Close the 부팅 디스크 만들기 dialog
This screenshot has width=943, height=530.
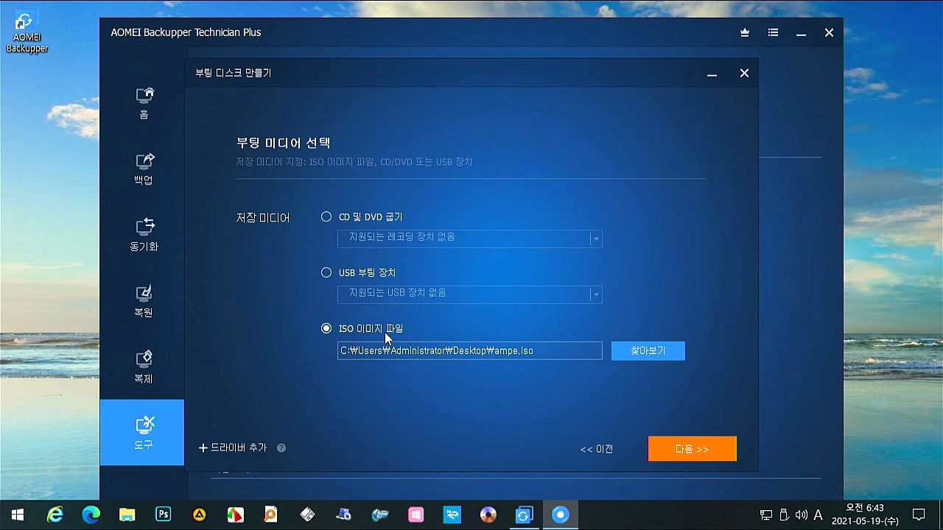click(x=744, y=73)
